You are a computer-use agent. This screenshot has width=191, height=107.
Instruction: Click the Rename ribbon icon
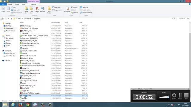pyautogui.click(x=42, y=10)
